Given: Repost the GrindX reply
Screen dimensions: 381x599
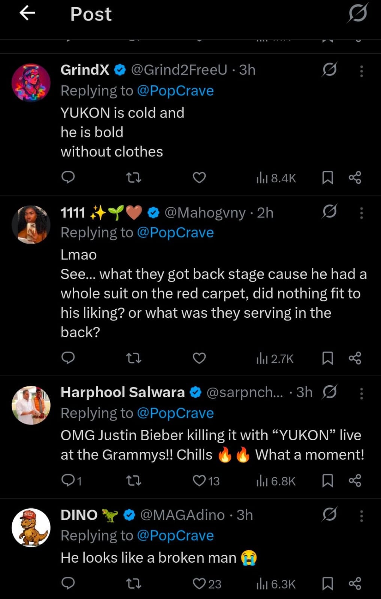Looking at the screenshot, I should tap(134, 177).
